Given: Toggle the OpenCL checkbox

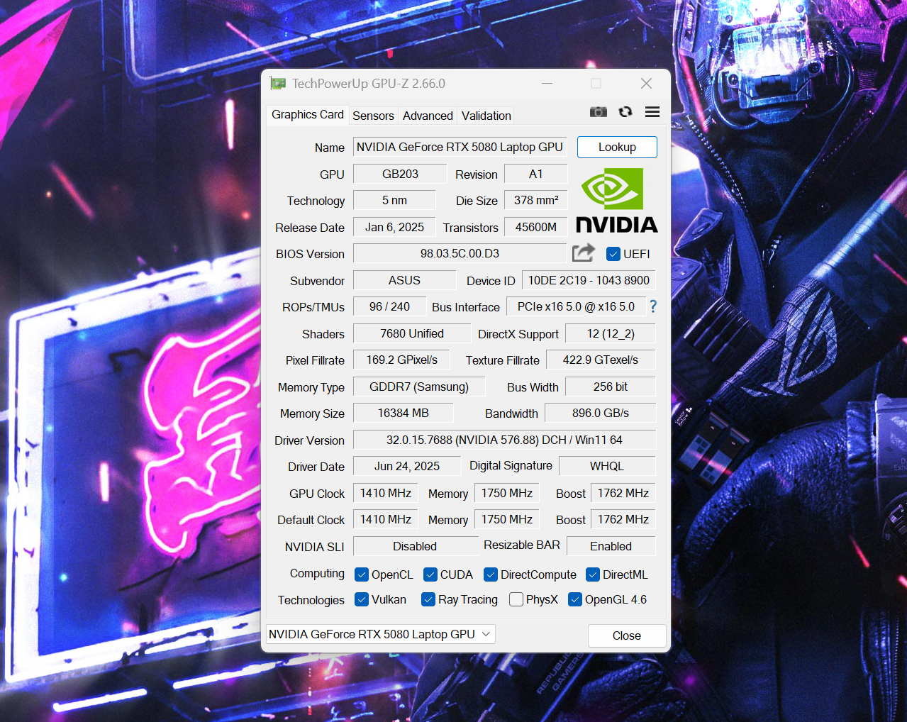Looking at the screenshot, I should pyautogui.click(x=362, y=574).
